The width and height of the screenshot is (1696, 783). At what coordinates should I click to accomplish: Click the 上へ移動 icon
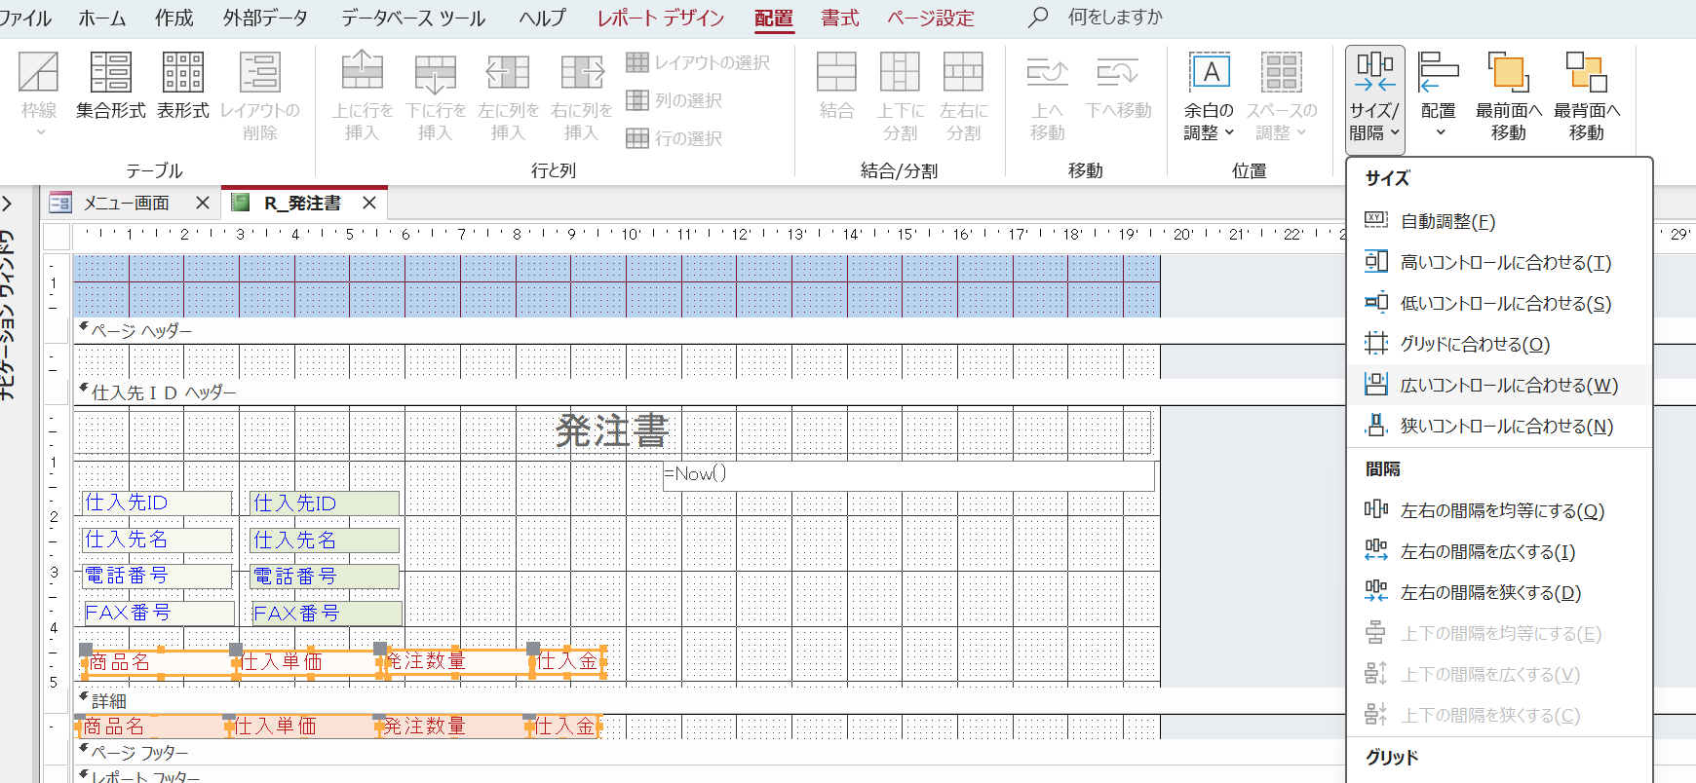tap(1048, 72)
